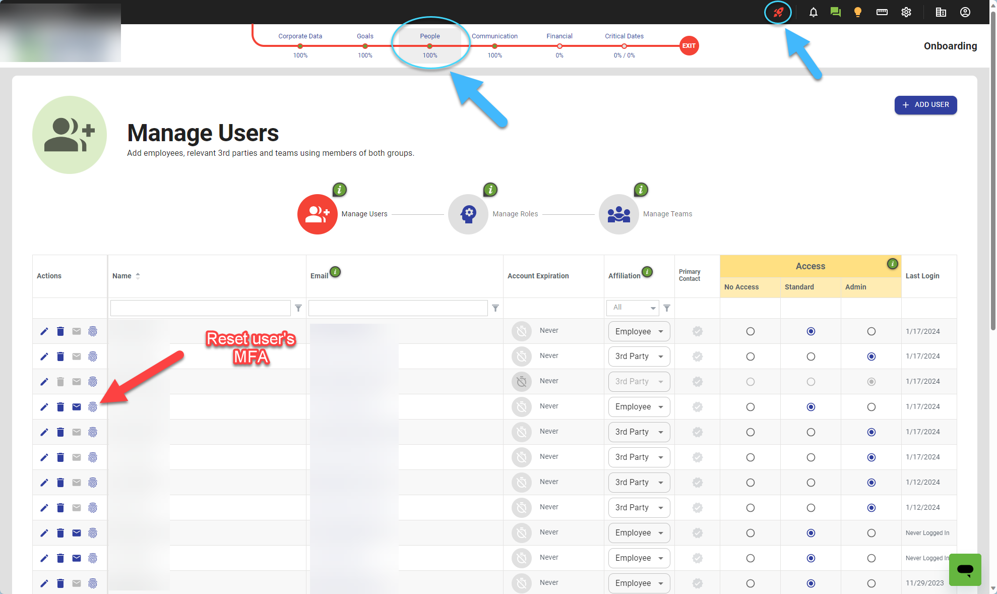Click the fingerprint MFA reset icon in the fourth row
This screenshot has width=997, height=594.
(93, 407)
